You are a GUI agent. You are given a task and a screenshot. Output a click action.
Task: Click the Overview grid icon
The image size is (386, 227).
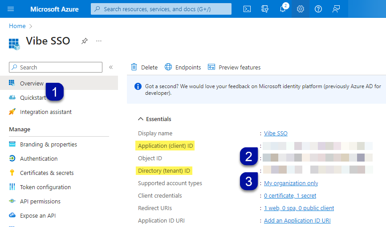[x=12, y=83]
